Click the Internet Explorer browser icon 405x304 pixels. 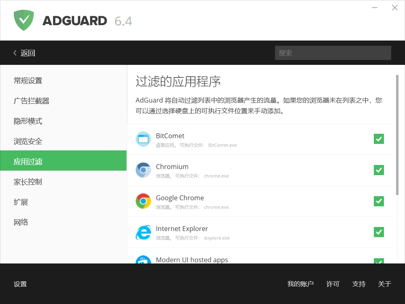click(143, 232)
